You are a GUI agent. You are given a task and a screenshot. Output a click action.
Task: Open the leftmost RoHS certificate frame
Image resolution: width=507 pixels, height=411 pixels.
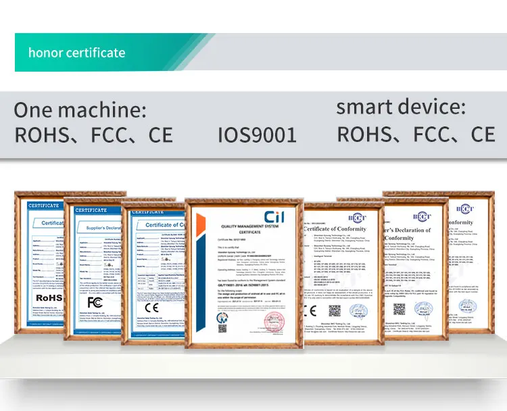pos(39,264)
